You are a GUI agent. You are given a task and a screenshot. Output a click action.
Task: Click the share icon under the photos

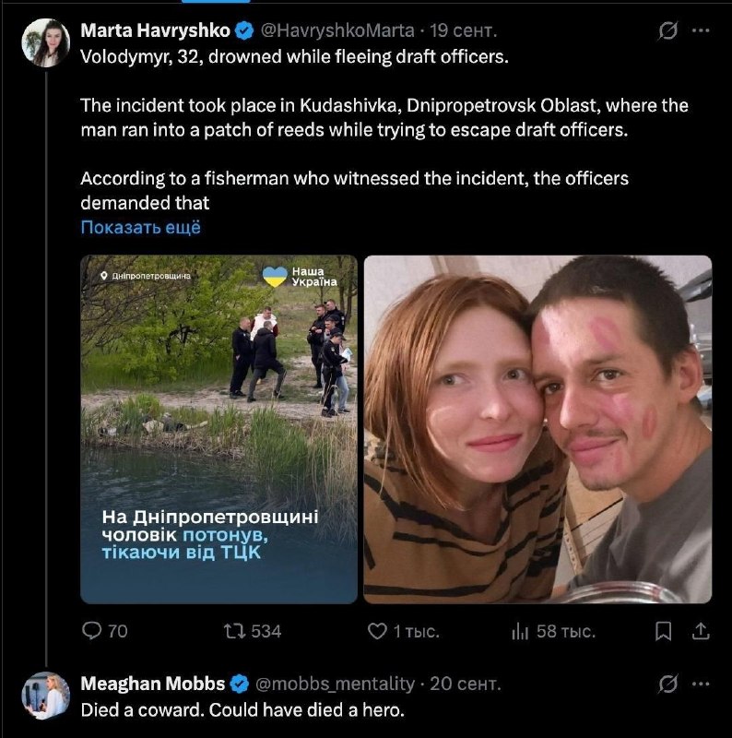(x=701, y=631)
